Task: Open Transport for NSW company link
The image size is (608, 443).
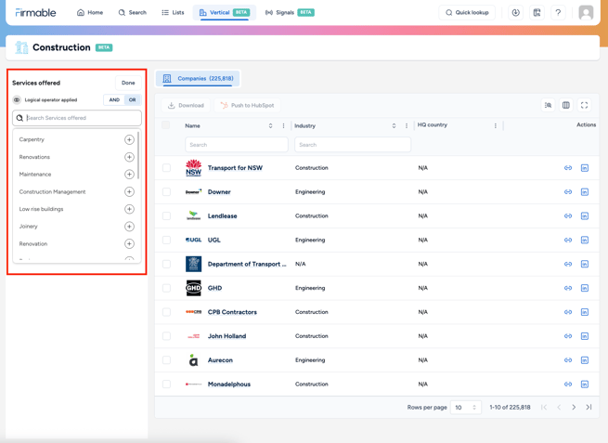Action: [x=235, y=168]
